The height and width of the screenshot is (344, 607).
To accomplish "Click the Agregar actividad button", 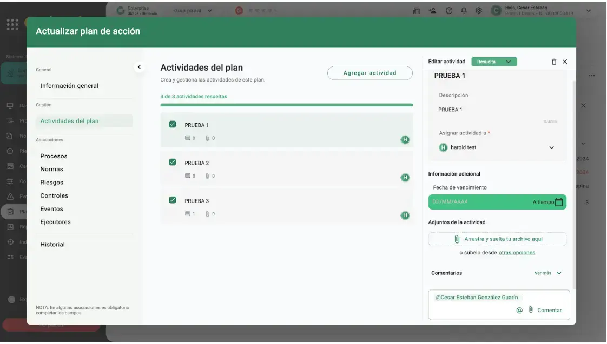I will pyautogui.click(x=370, y=73).
